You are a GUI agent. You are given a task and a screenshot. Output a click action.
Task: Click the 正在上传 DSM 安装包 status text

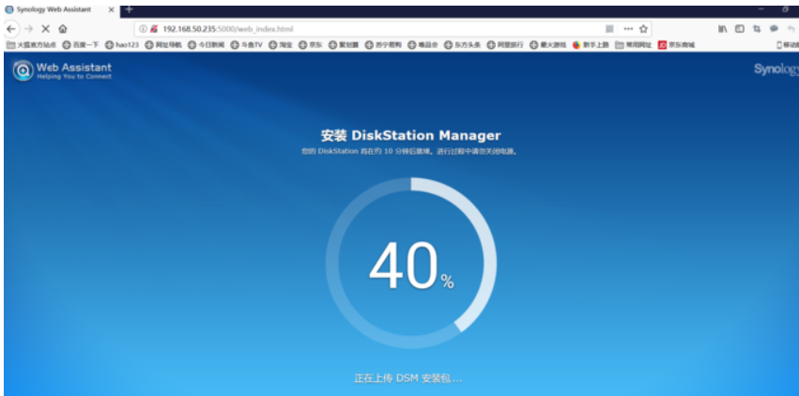point(408,378)
